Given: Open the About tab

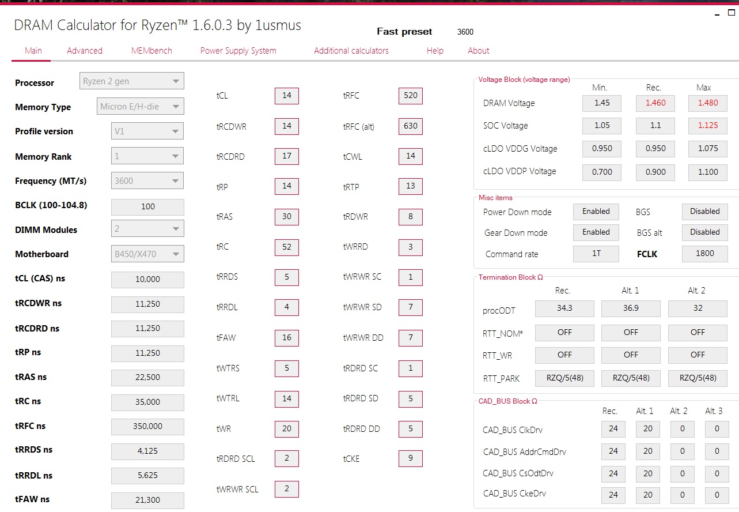Looking at the screenshot, I should (x=479, y=51).
